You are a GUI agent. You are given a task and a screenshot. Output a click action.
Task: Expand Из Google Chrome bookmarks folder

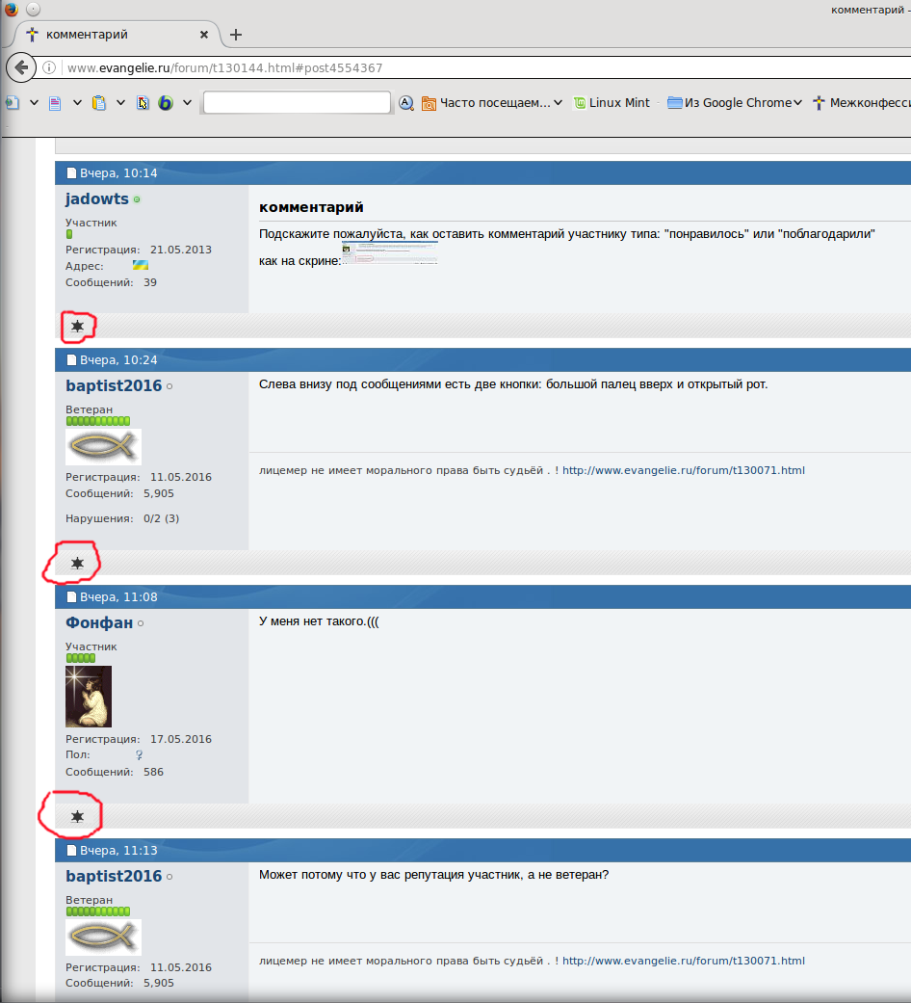pyautogui.click(x=796, y=103)
